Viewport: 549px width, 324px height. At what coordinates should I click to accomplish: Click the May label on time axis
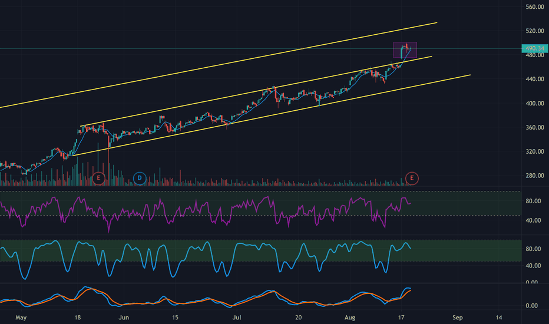tap(21, 318)
